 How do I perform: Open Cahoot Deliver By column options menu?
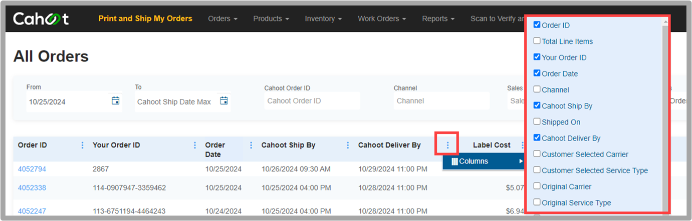click(x=447, y=145)
